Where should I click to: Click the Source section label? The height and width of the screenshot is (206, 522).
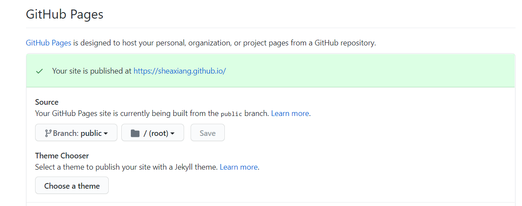[x=47, y=102]
